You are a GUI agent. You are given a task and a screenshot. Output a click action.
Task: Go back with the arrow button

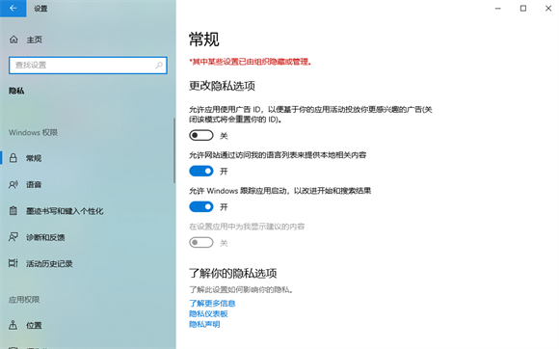[x=13, y=9]
